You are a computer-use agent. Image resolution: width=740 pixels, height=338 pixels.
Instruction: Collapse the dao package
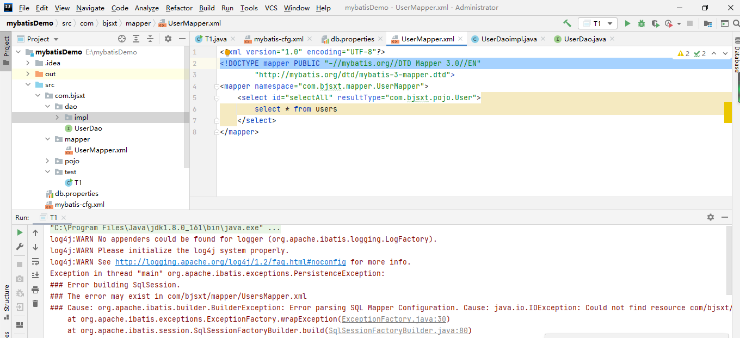pos(48,107)
